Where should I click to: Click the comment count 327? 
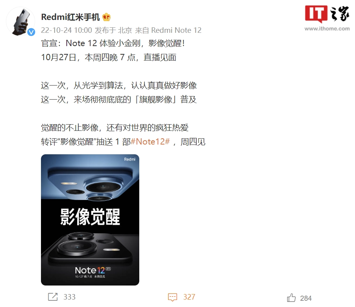[x=189, y=297]
